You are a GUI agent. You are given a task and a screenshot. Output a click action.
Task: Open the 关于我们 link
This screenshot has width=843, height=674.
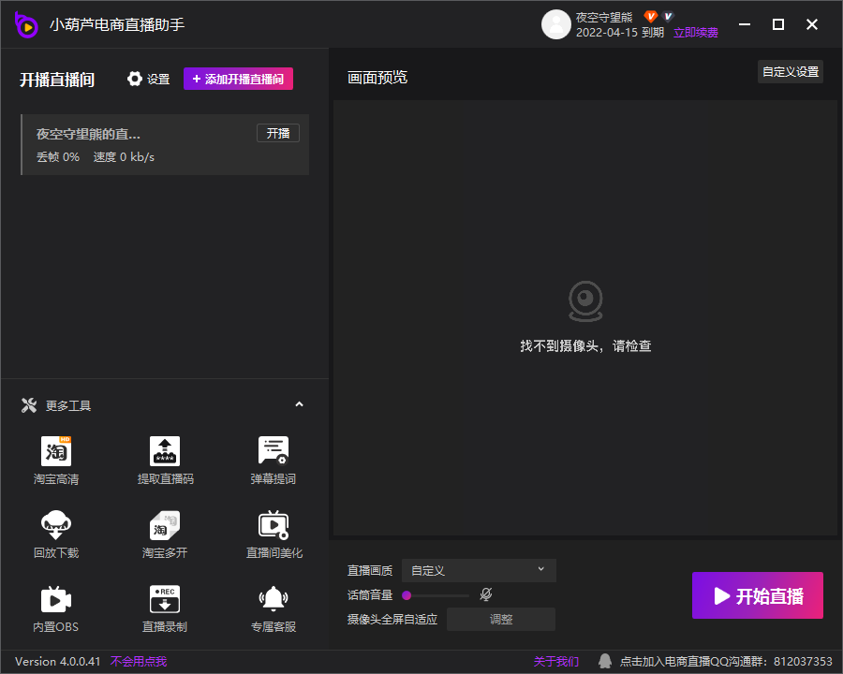click(556, 662)
